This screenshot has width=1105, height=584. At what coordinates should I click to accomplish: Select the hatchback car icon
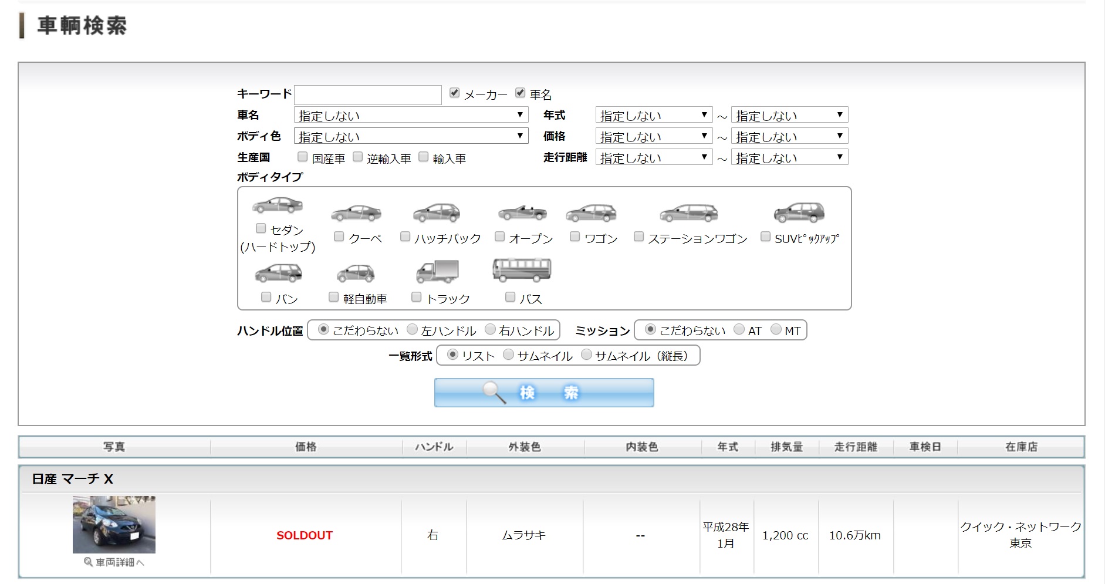437,213
